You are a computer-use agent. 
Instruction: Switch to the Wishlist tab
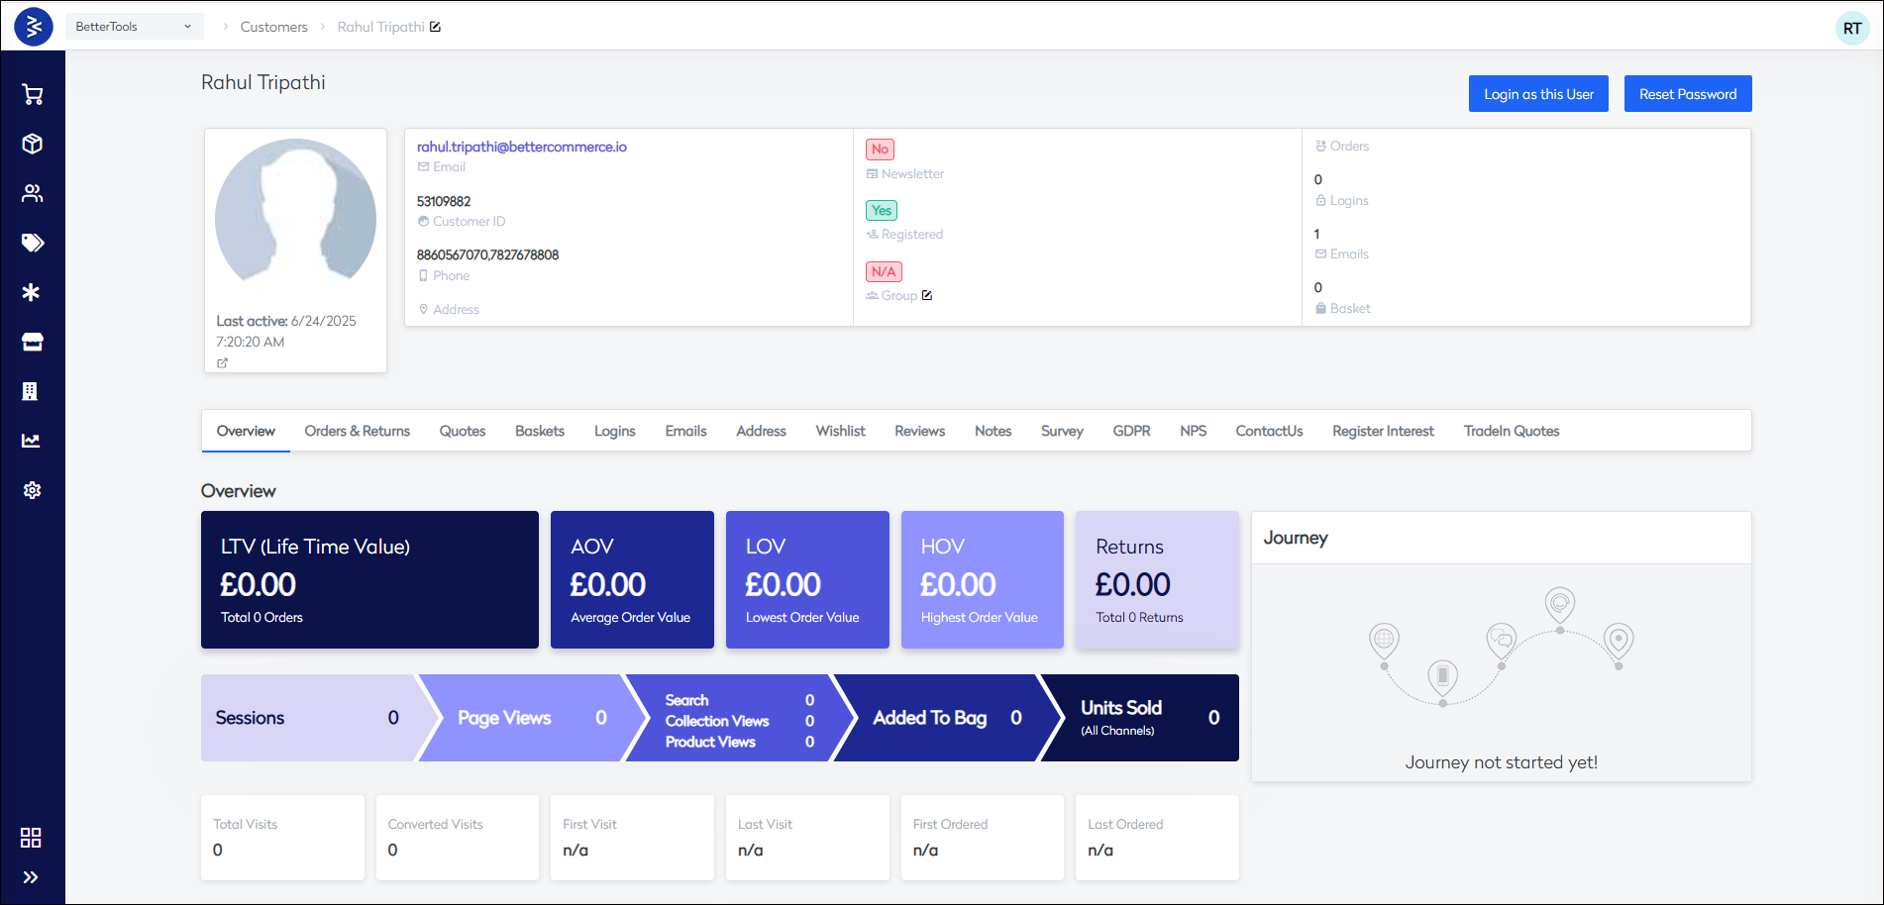(x=840, y=431)
